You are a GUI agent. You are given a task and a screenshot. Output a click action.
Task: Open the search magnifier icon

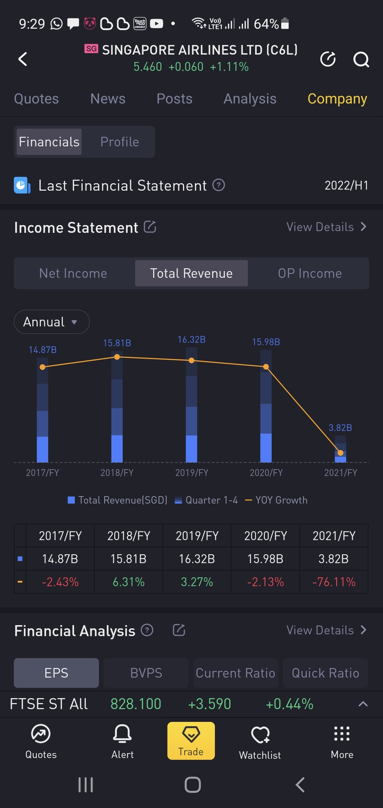[x=361, y=59]
